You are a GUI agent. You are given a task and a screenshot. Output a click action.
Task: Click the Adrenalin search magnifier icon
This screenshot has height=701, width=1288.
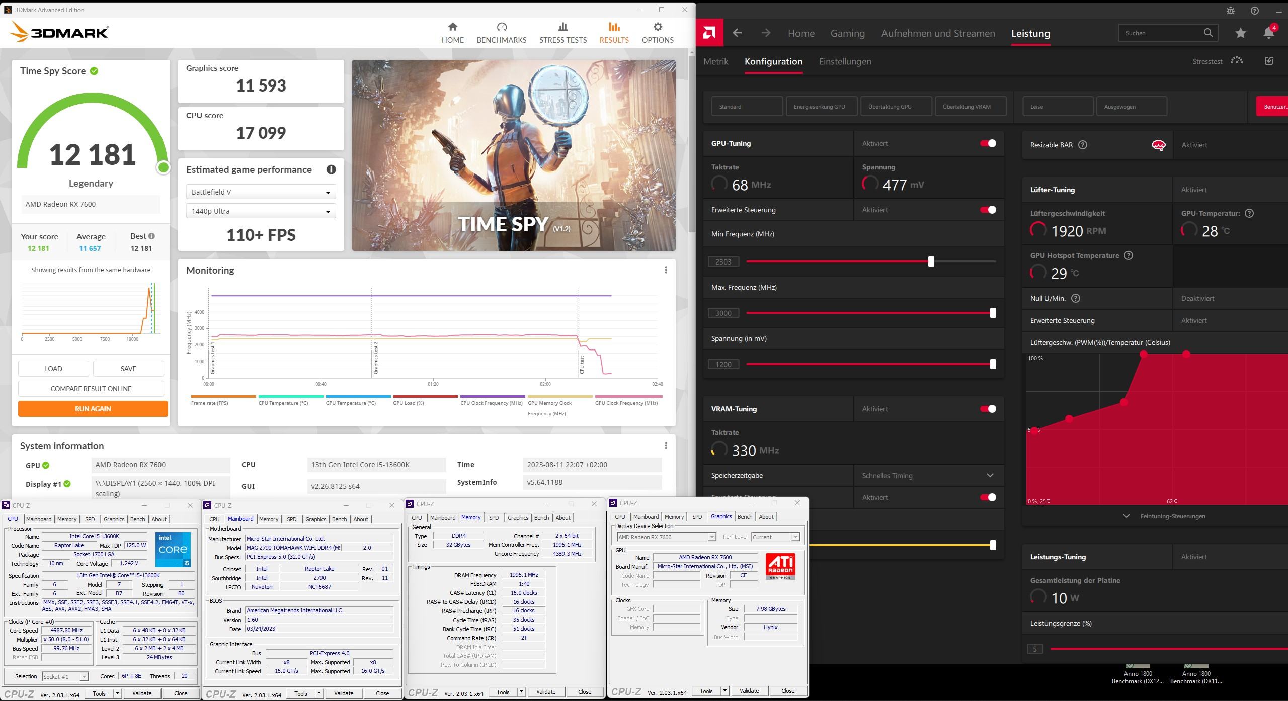click(1208, 33)
